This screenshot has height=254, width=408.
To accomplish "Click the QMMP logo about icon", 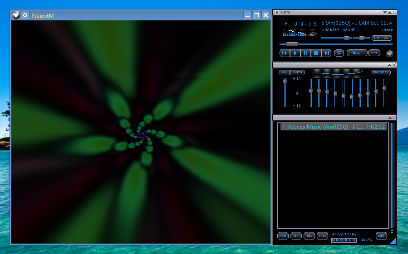I will point(389,53).
